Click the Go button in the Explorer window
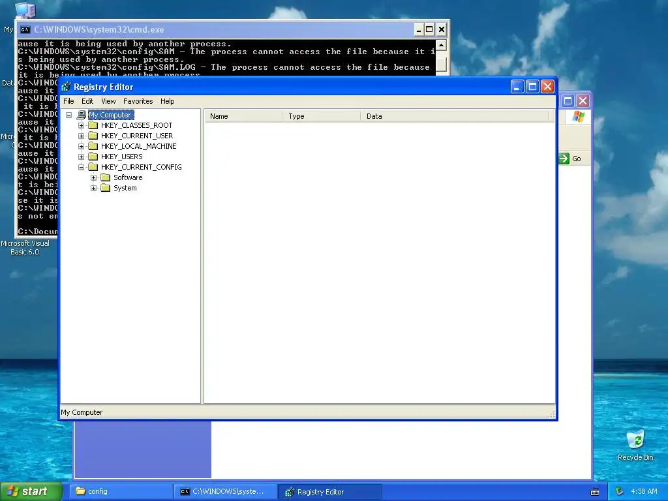This screenshot has width=668, height=501. pos(571,159)
